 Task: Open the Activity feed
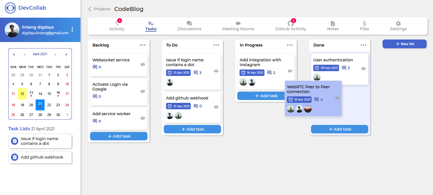click(x=117, y=26)
